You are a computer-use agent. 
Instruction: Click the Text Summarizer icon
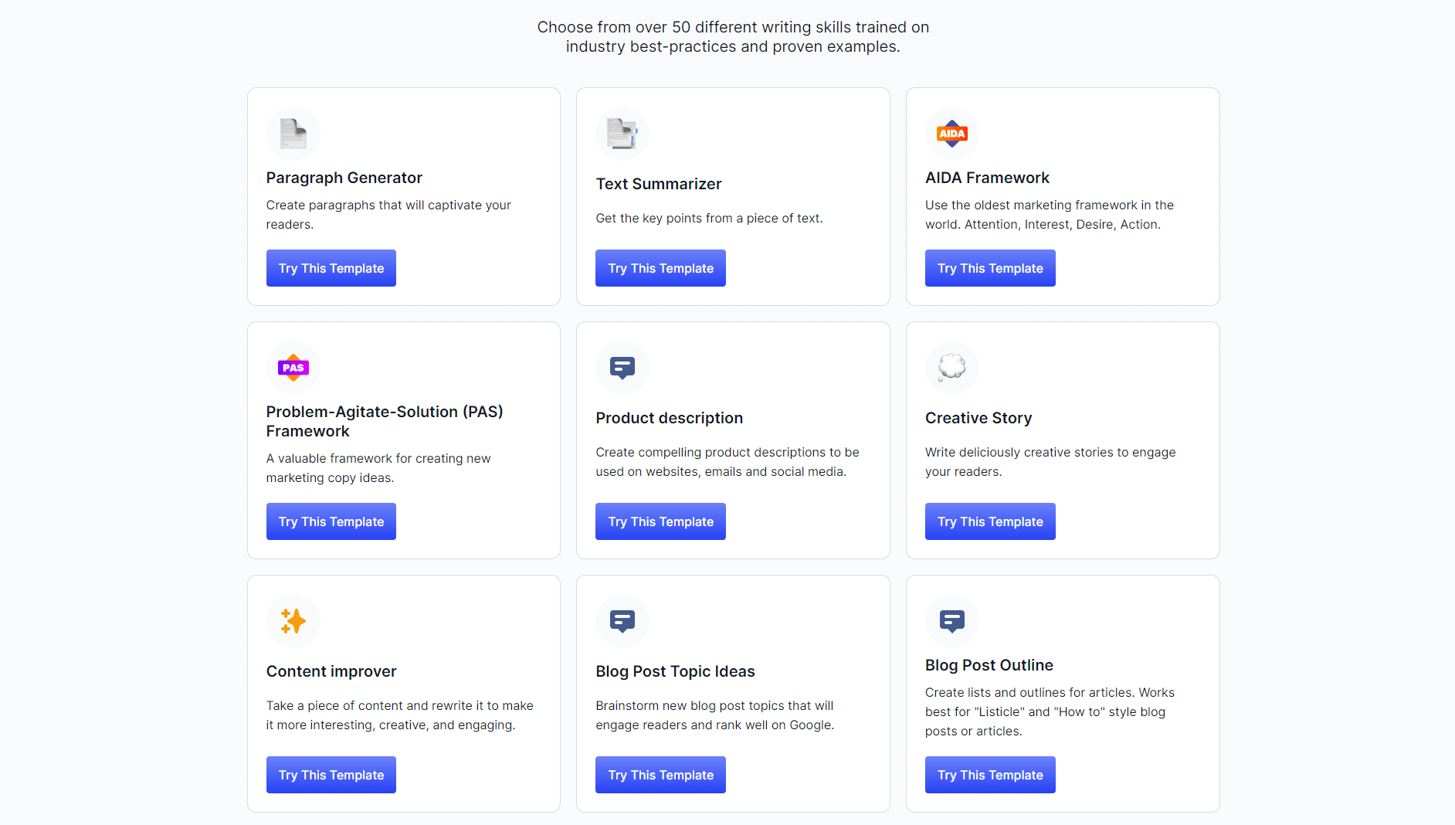coord(622,134)
